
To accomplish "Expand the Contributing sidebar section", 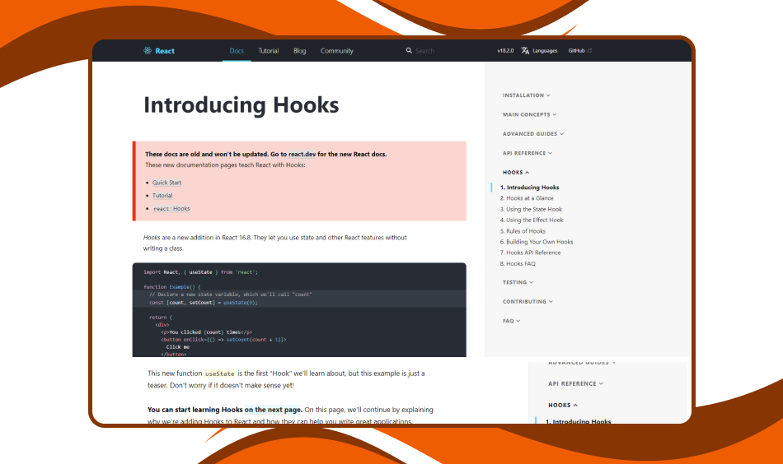I will 527,302.
